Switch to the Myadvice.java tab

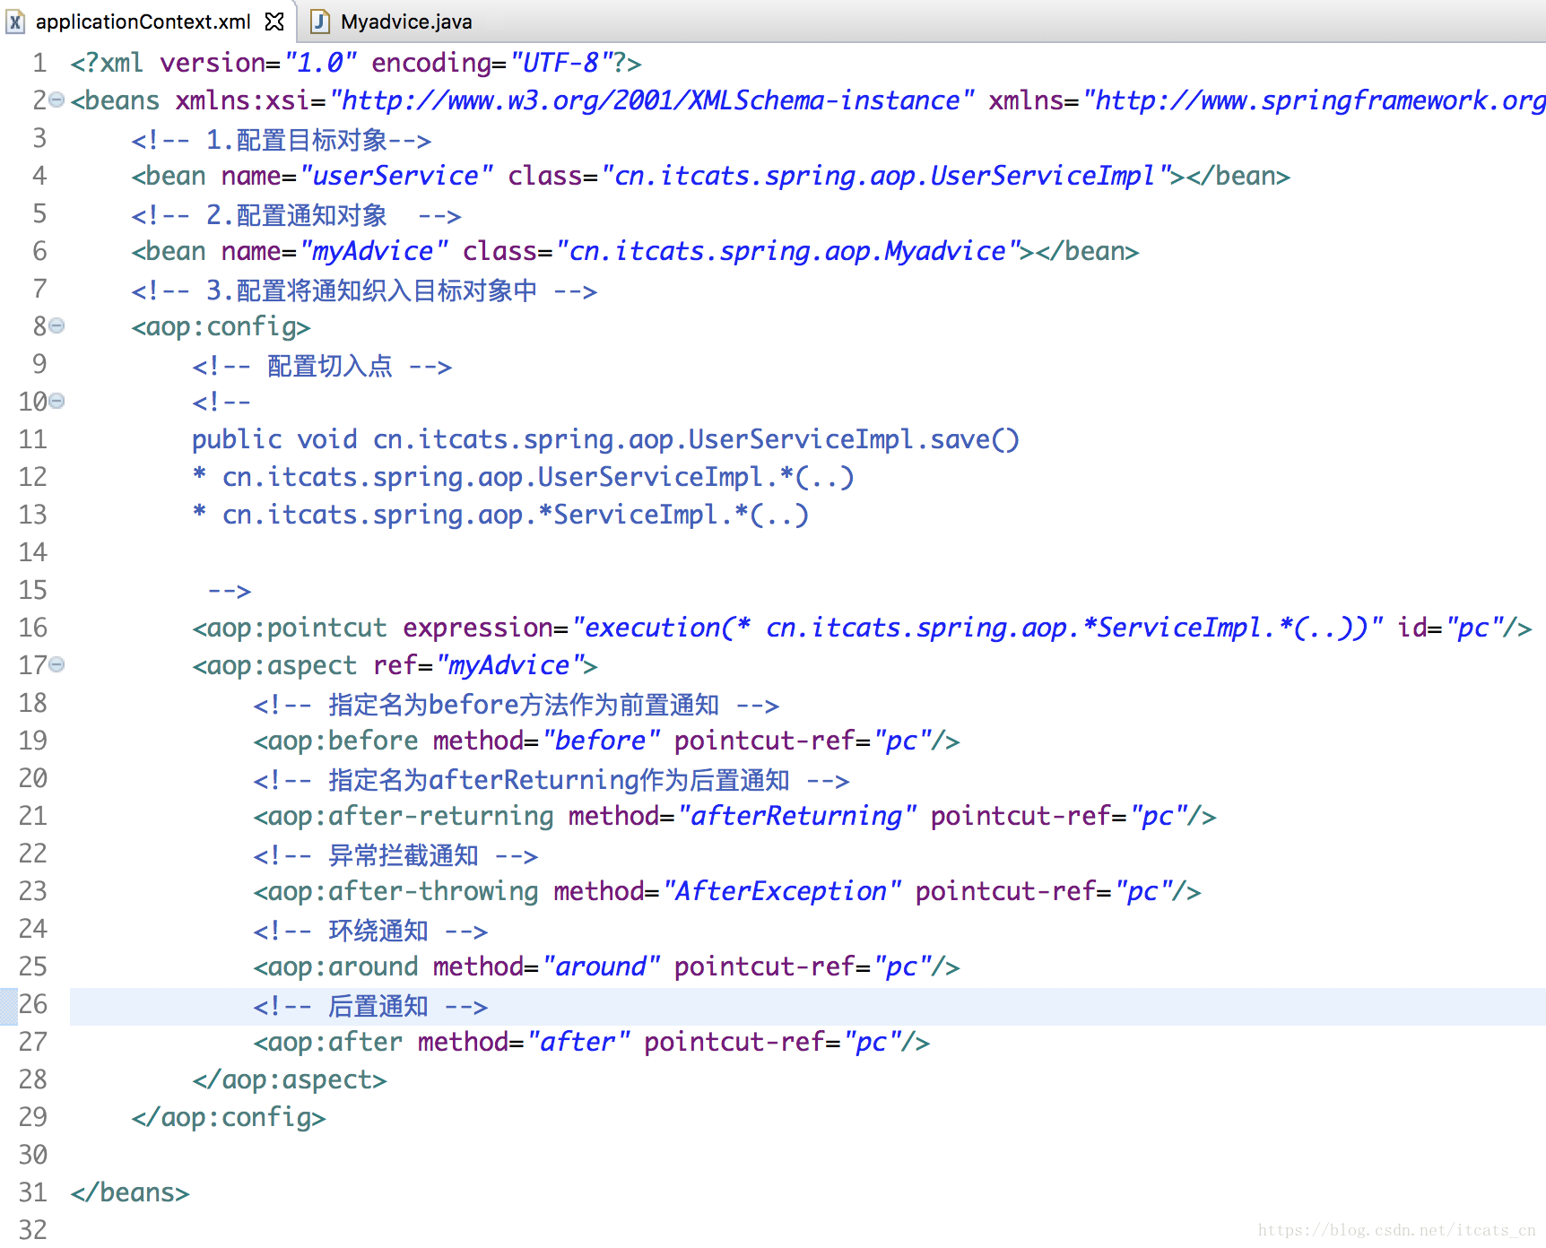click(x=405, y=22)
